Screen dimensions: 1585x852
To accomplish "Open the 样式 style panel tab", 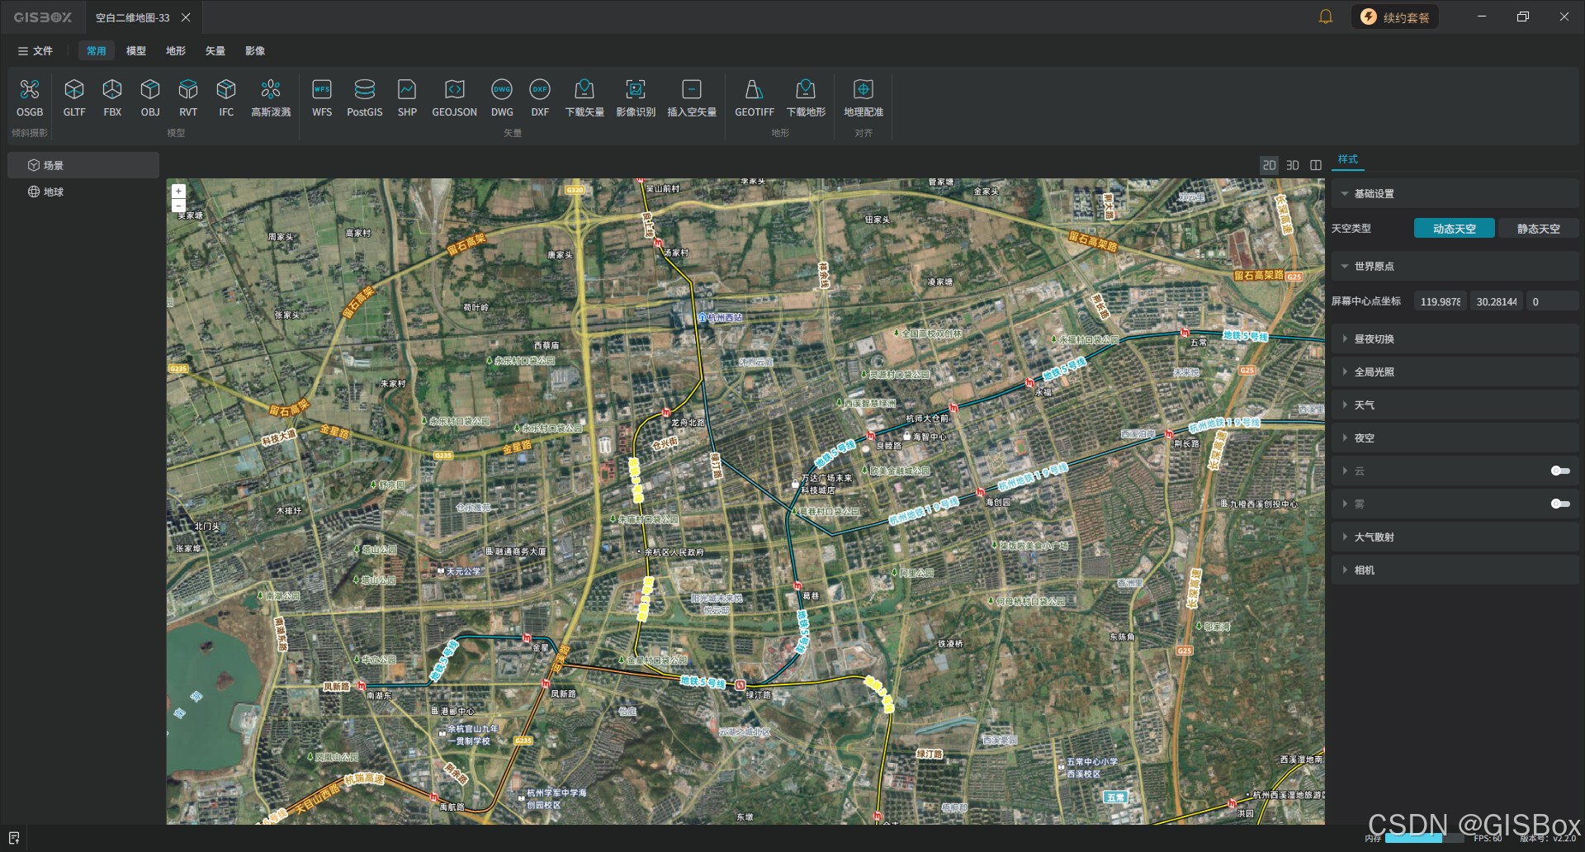I will click(1348, 159).
